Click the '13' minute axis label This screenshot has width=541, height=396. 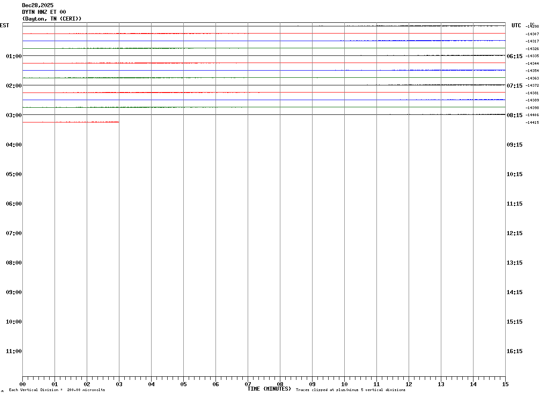click(441, 384)
